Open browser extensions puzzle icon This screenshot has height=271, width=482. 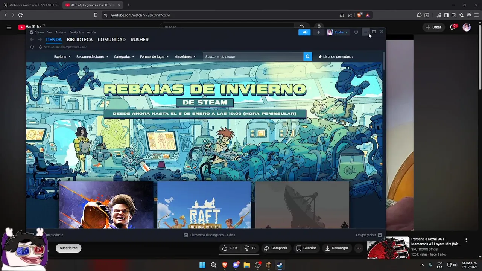tap(419, 15)
